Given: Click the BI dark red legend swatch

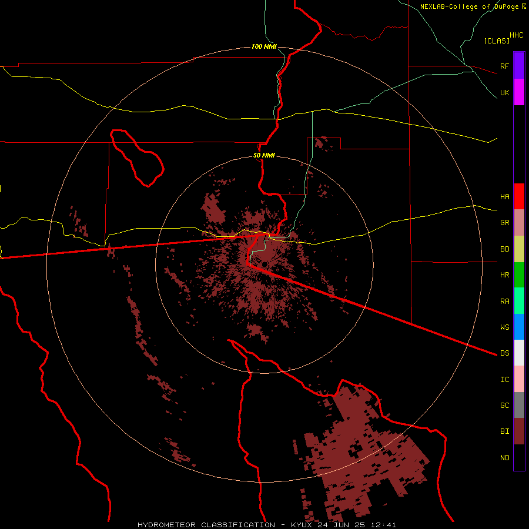Looking at the screenshot, I should point(519,431).
